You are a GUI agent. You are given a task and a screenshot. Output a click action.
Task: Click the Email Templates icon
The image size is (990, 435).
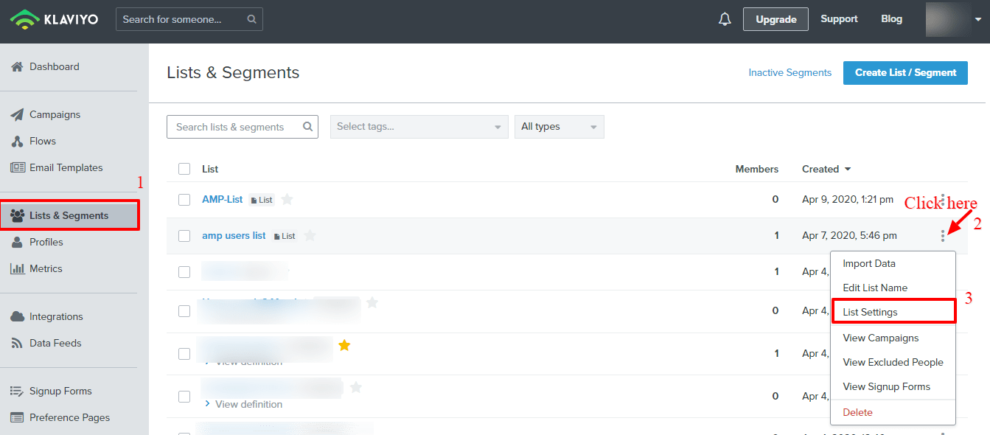tap(18, 167)
